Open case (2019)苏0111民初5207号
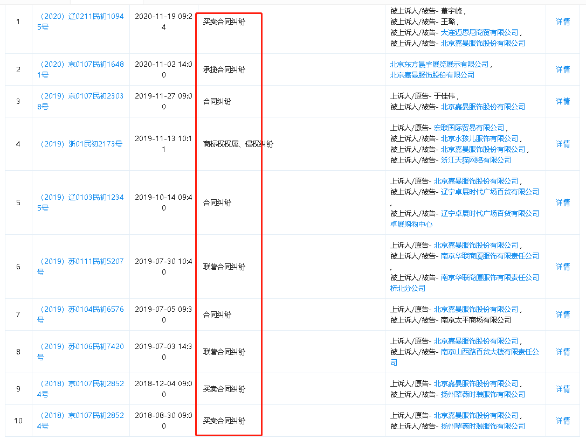The width and height of the screenshot is (586, 440). pos(80,267)
